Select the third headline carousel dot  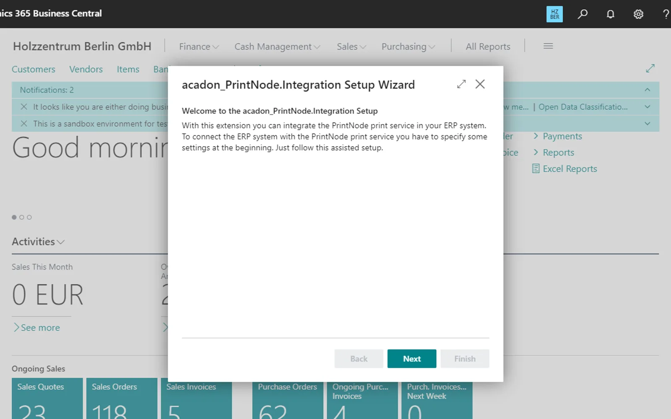point(29,217)
